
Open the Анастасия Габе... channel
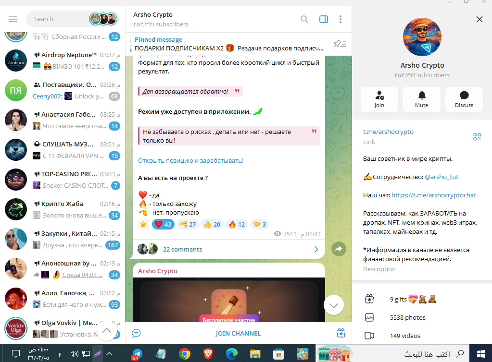[63, 120]
